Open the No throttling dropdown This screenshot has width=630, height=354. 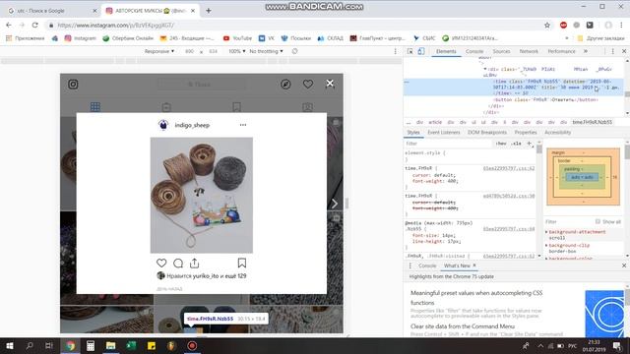pyautogui.click(x=266, y=51)
